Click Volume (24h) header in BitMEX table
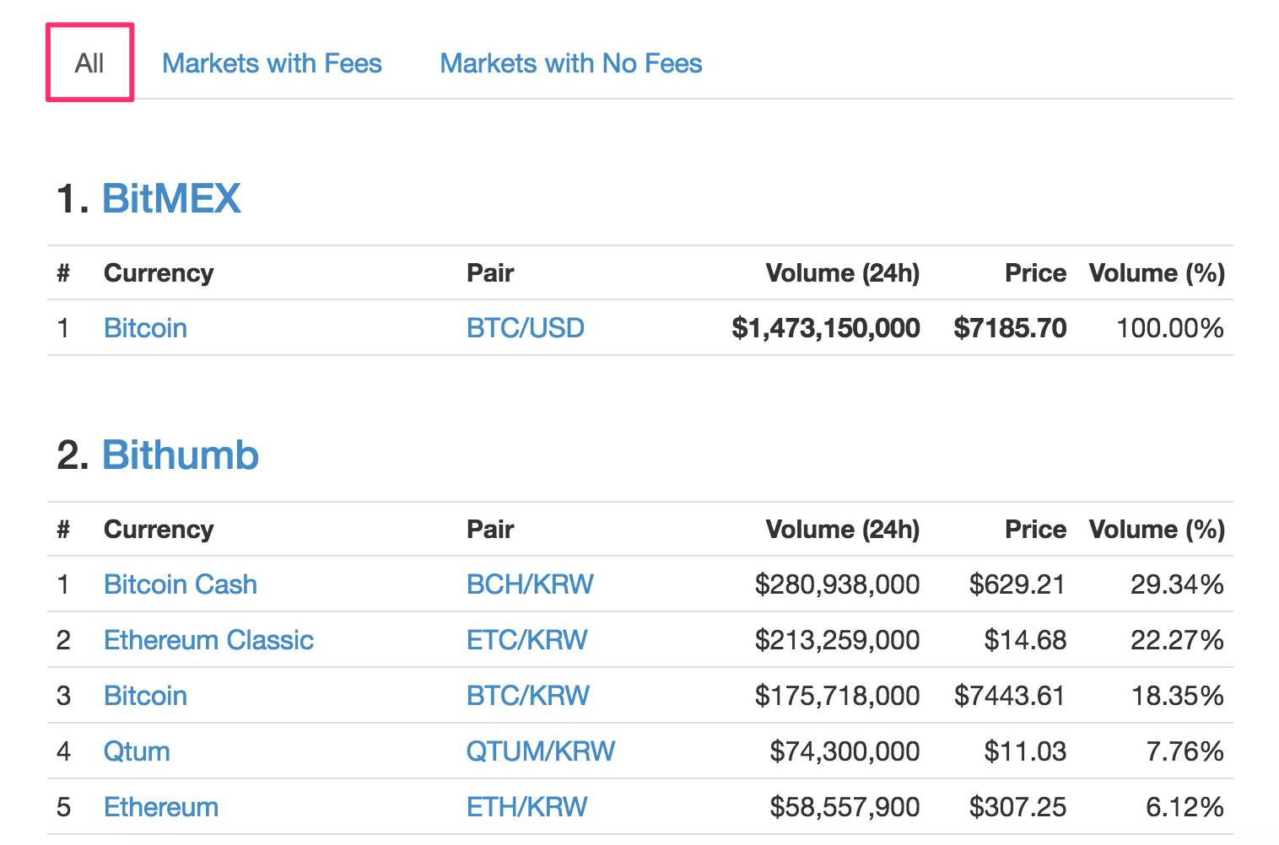 pyautogui.click(x=843, y=273)
